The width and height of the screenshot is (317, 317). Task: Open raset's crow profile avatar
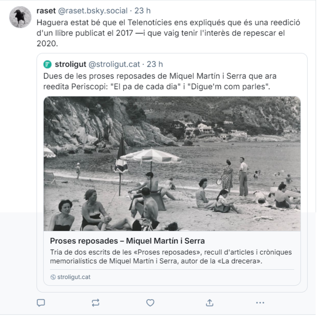tap(20, 17)
